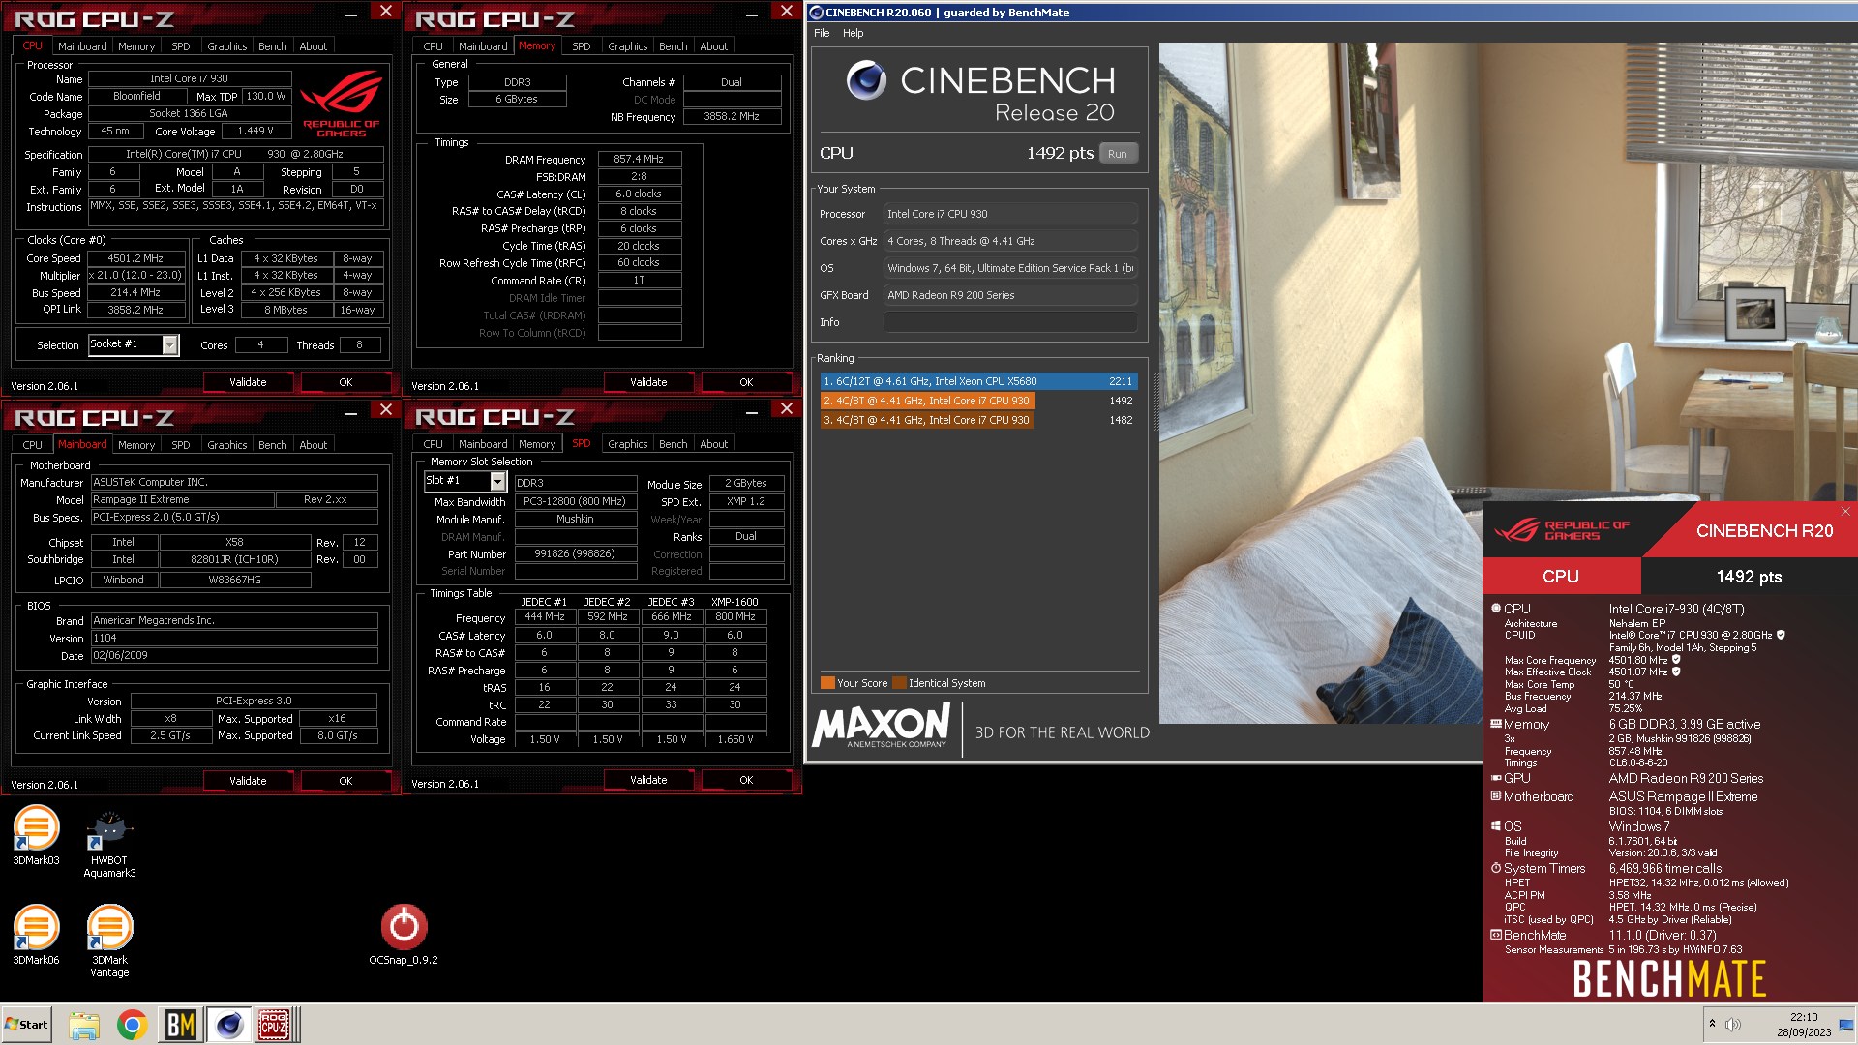This screenshot has height=1045, width=1858.
Task: Click the verified checkmark beside Max Core Frequency
Action: [x=1676, y=660]
